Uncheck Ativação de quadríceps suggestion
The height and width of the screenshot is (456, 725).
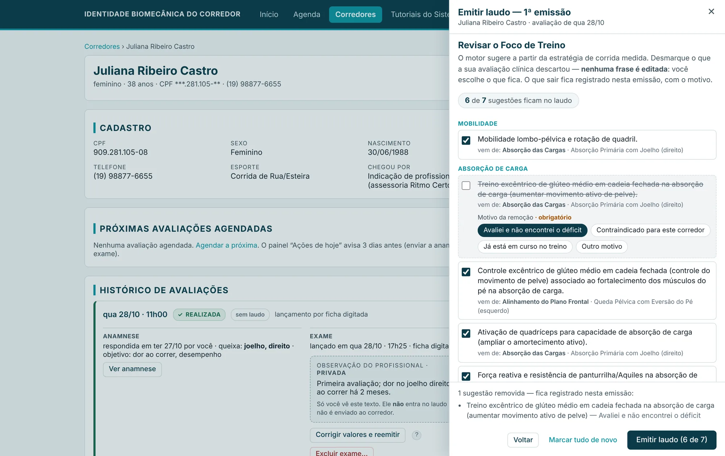[466, 333]
